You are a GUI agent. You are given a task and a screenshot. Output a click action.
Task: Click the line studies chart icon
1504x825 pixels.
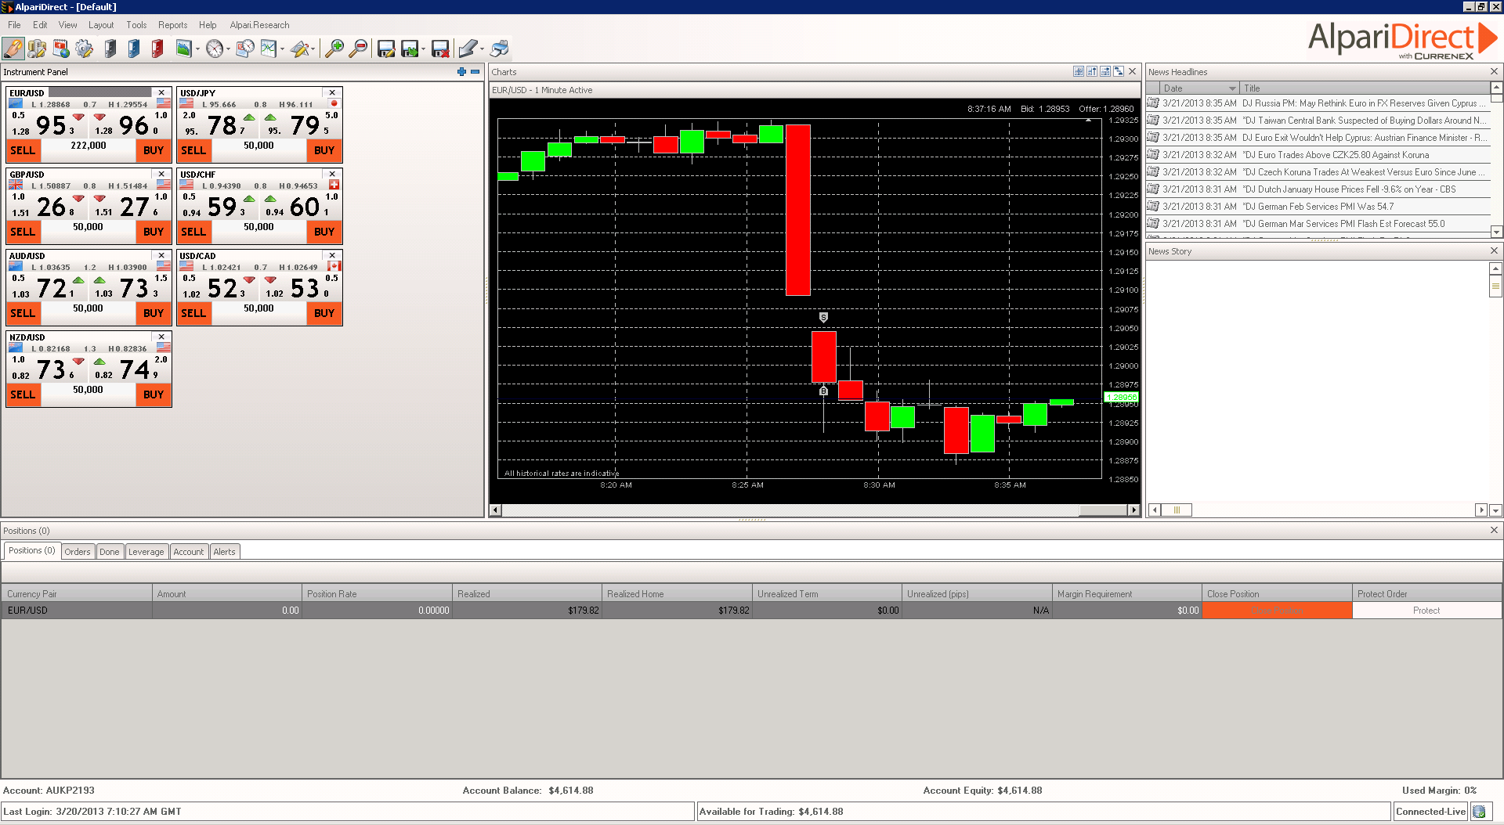[269, 49]
